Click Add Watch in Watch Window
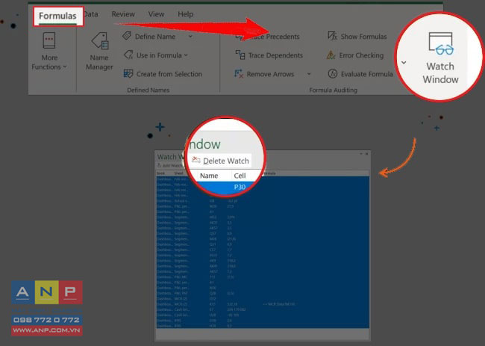Image resolution: width=485 pixels, height=346 pixels. point(170,165)
